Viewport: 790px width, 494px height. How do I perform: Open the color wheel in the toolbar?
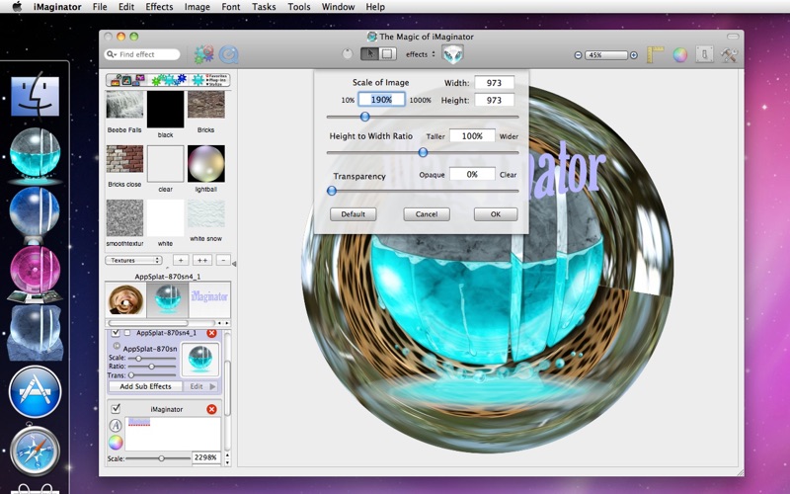coord(680,55)
